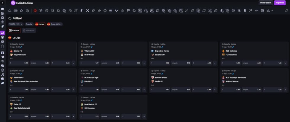
Task: Switch to the Absolutas tab
Action: [29, 30]
